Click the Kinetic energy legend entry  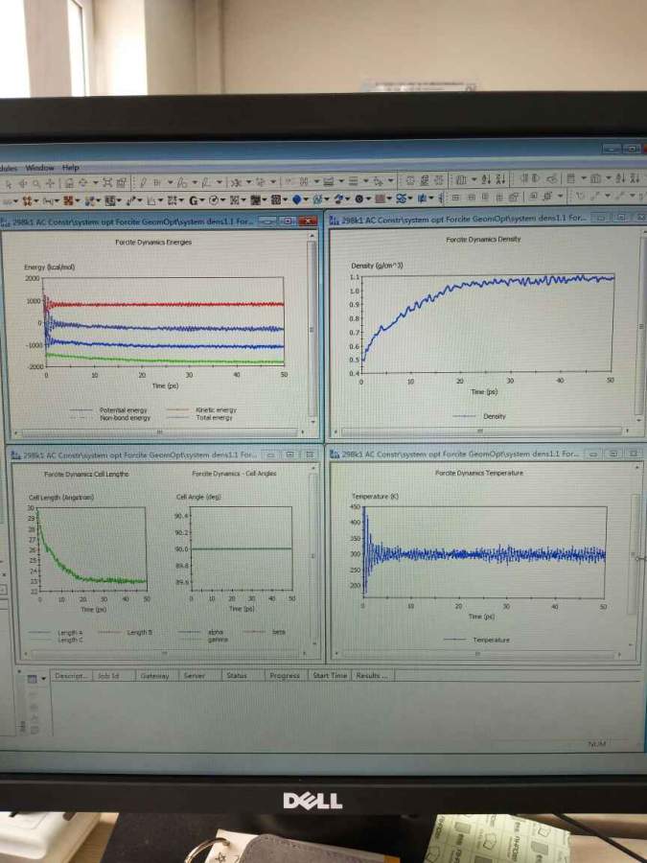[x=201, y=410]
